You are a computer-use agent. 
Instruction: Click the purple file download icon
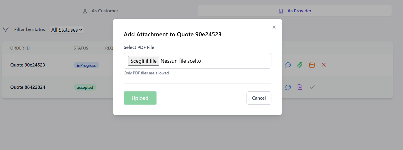coord(300,87)
